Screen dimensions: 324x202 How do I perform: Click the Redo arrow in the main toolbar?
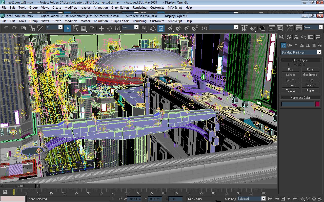15,28
